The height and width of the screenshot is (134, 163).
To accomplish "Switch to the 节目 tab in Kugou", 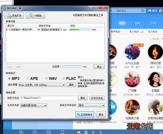I will pyautogui.click(x=153, y=23).
